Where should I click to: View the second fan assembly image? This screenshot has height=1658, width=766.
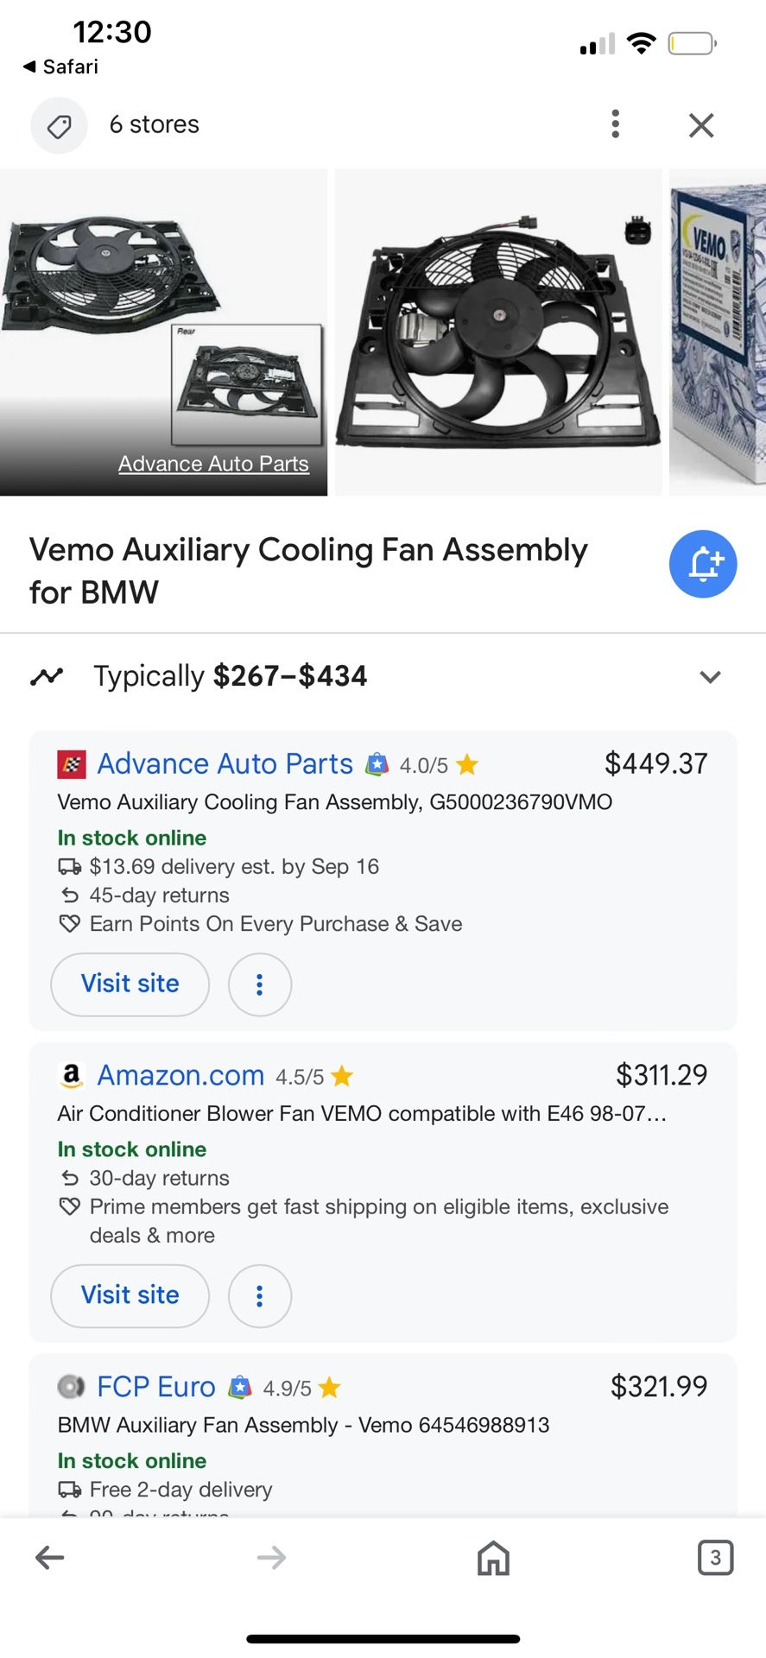point(497,332)
